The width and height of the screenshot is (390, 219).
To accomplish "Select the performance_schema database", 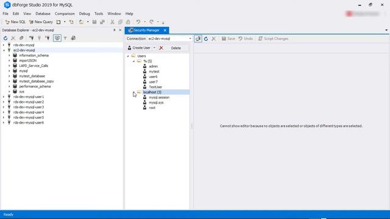I will [35, 86].
